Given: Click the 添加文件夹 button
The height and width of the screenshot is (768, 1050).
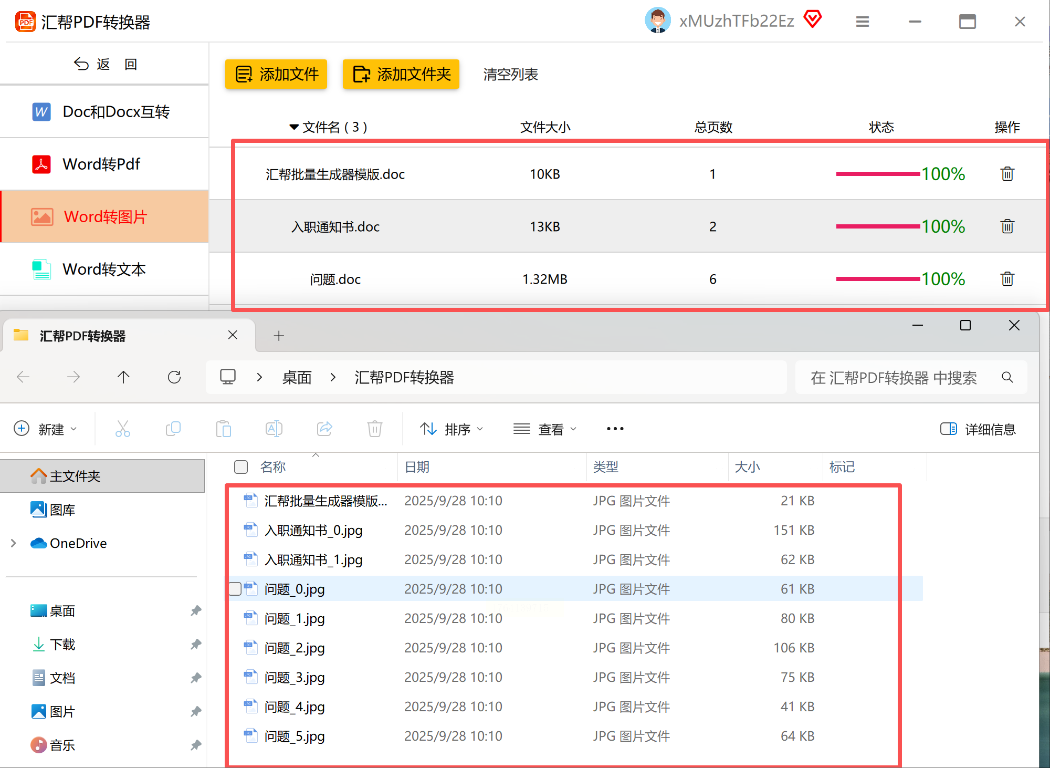Looking at the screenshot, I should click(401, 75).
